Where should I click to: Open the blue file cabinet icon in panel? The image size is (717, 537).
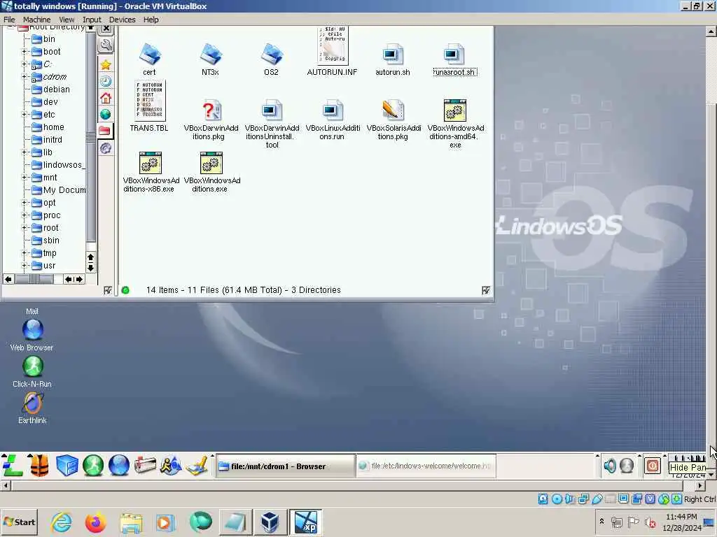67,465
